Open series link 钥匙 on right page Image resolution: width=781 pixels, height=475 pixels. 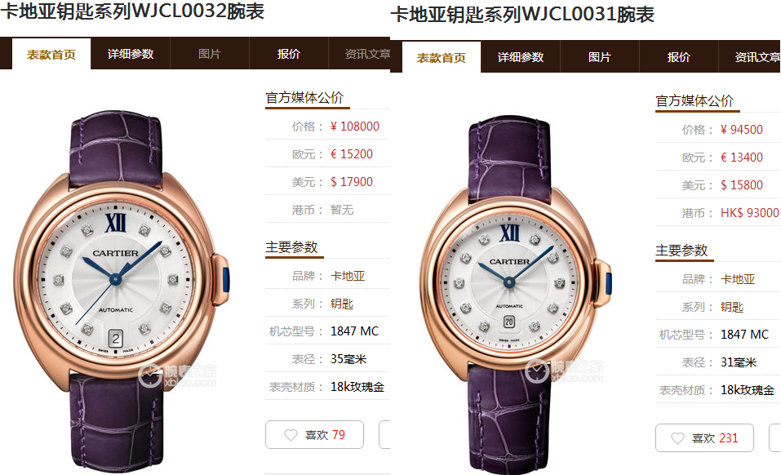click(x=732, y=307)
